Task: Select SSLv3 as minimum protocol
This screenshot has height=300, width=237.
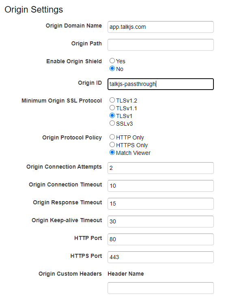Action: point(112,123)
